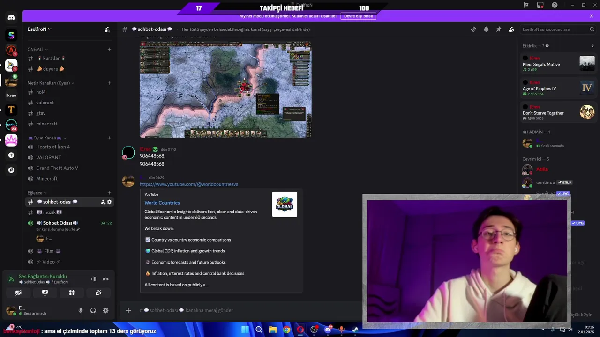Open Don't Starve Together activity card
The height and width of the screenshot is (337, 600).
click(558, 112)
